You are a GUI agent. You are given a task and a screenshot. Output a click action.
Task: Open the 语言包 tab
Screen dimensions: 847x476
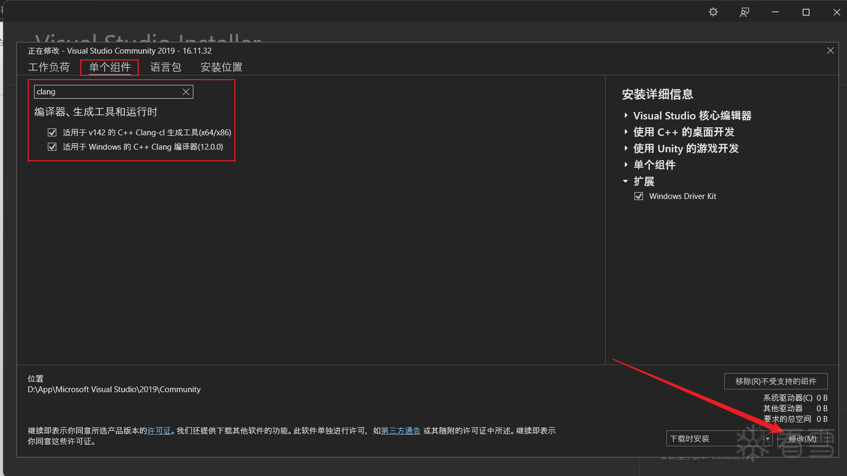pos(166,67)
